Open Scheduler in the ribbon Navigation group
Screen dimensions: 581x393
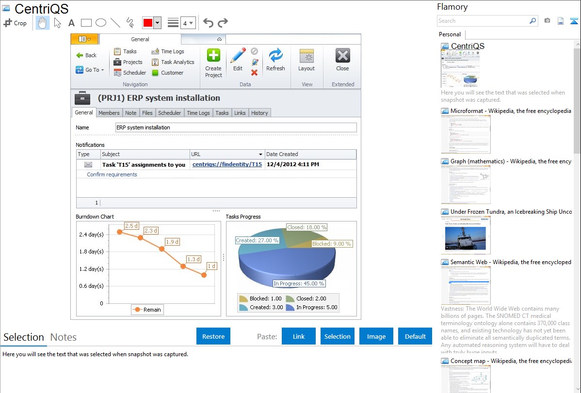click(x=129, y=73)
